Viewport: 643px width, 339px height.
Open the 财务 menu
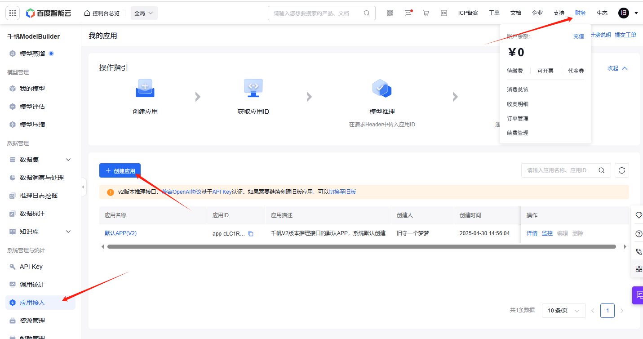[x=581, y=13]
